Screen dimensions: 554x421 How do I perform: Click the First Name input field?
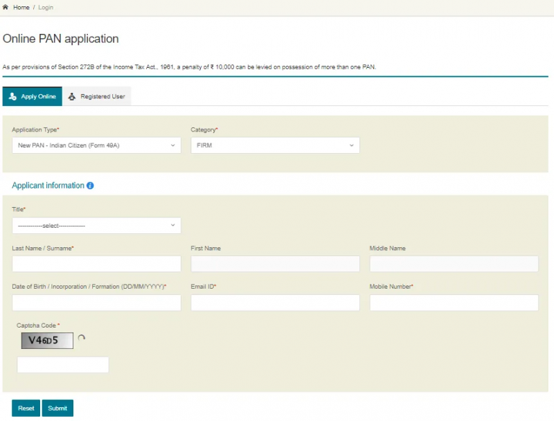click(275, 264)
